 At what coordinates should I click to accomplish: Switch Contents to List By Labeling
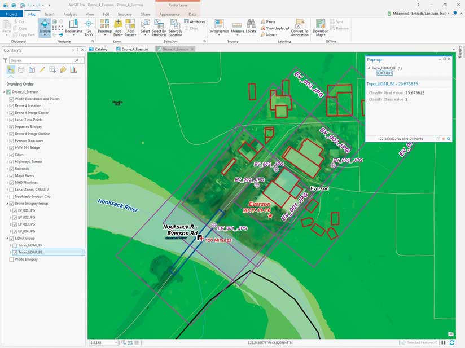click(x=63, y=70)
